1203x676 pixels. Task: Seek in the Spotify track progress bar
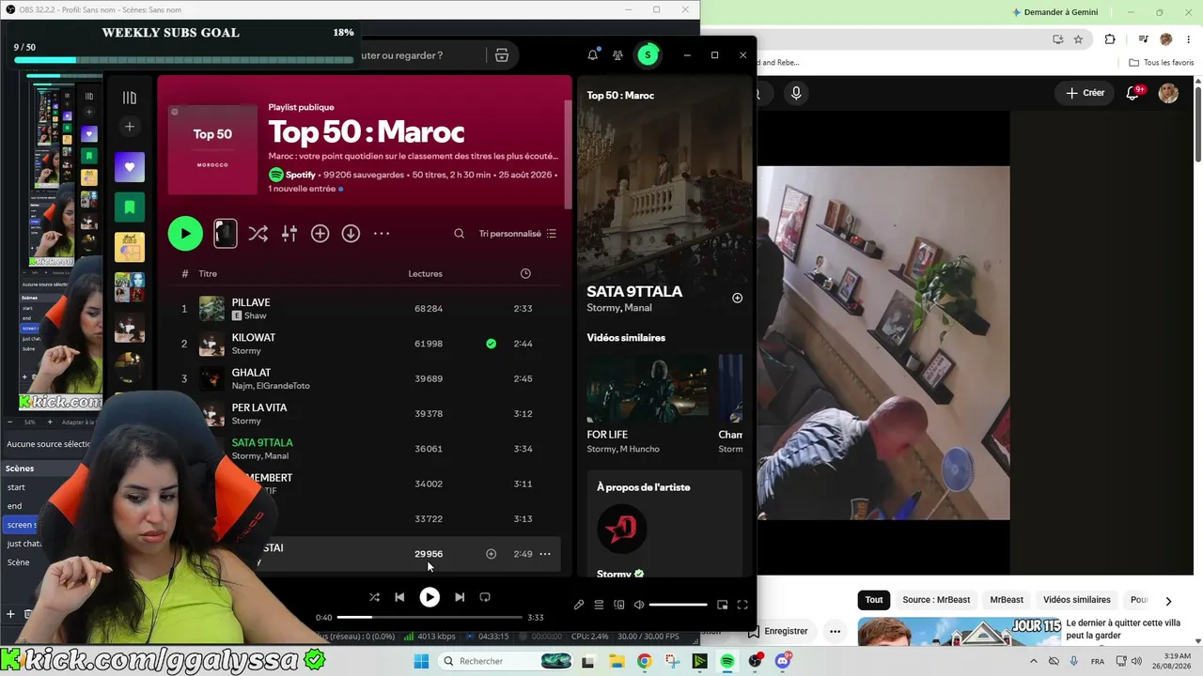click(x=430, y=617)
